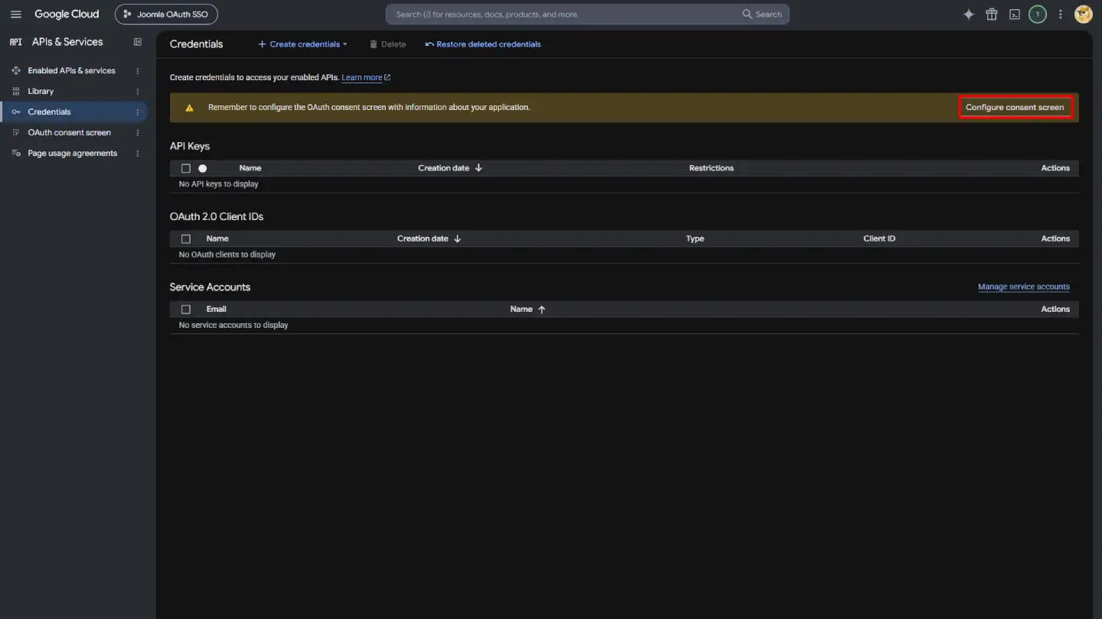1102x619 pixels.
Task: Click the disabled Delete button
Action: coord(388,44)
